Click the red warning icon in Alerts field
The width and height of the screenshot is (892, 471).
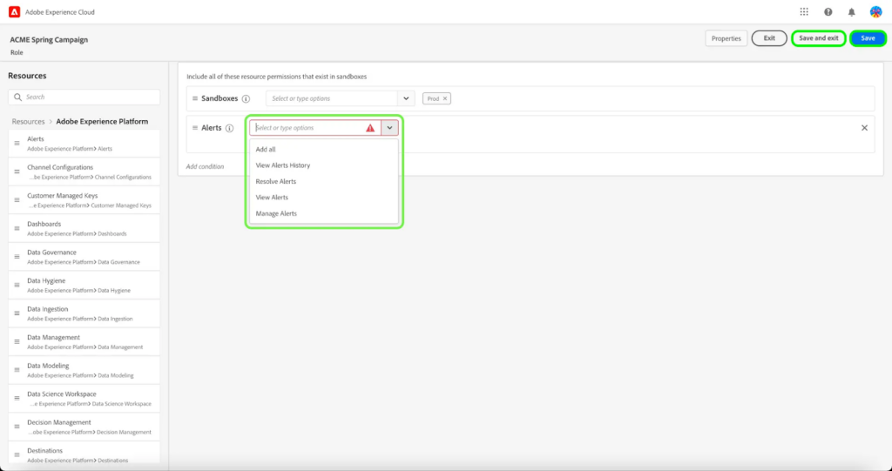tap(370, 128)
